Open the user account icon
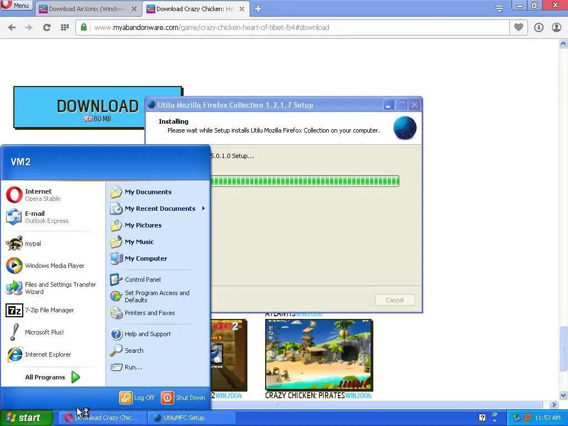The width and height of the screenshot is (568, 426). click(x=556, y=27)
